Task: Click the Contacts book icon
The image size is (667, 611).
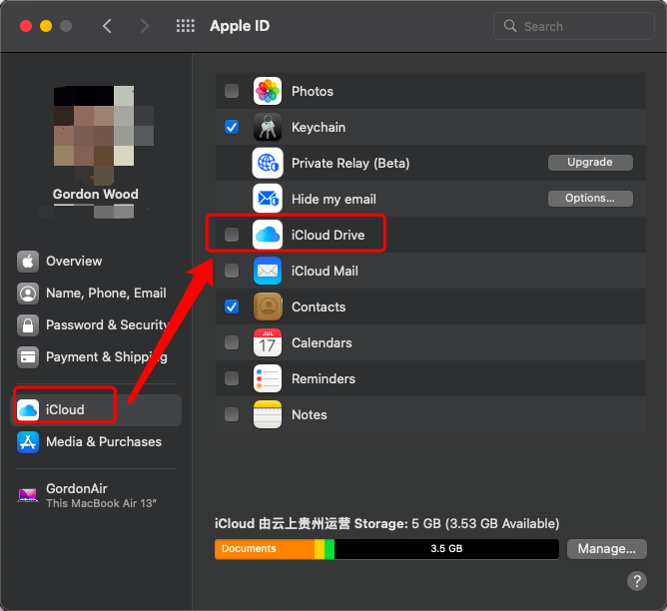Action: click(x=268, y=306)
